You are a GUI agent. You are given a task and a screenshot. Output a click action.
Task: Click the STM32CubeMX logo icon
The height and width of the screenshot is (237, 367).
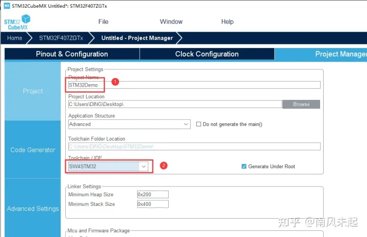click(x=17, y=22)
